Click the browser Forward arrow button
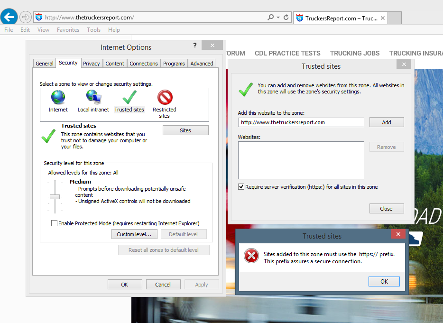Image resolution: width=443 pixels, height=323 pixels. point(25,17)
